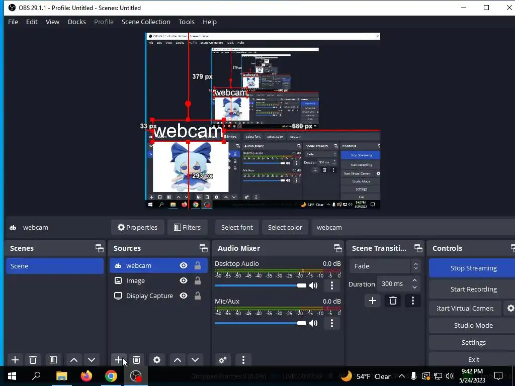
Task: Open source properties gear in Sources panel
Action: click(157, 360)
